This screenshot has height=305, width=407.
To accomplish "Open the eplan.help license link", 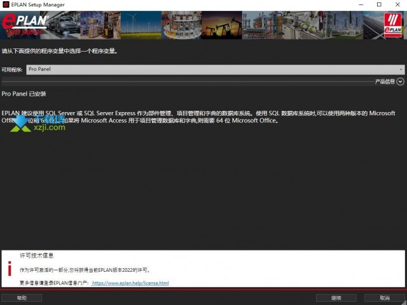I will point(130,283).
